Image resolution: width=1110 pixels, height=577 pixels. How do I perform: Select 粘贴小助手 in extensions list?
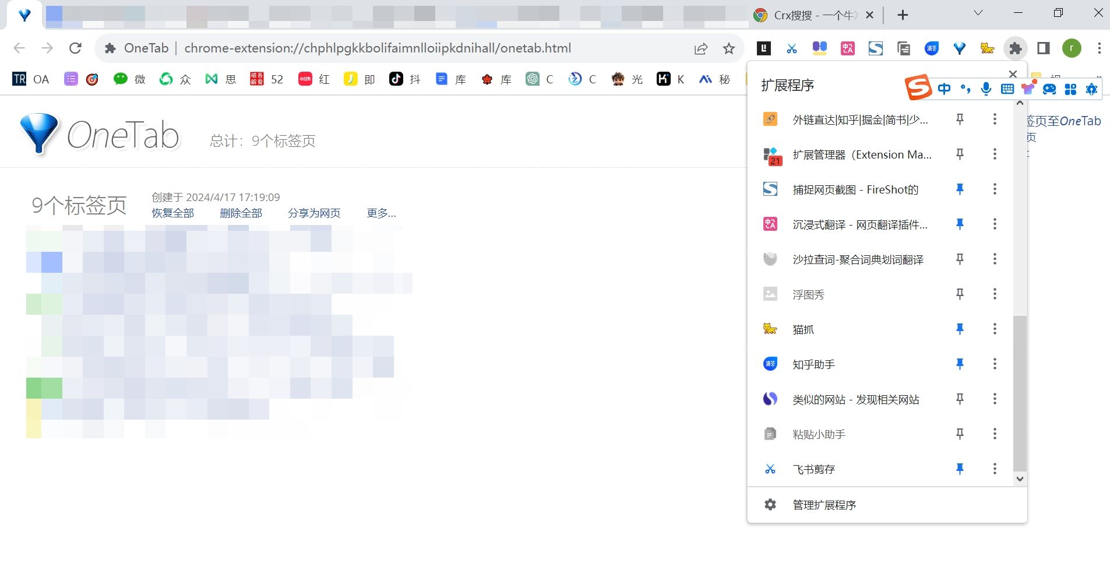(x=819, y=434)
